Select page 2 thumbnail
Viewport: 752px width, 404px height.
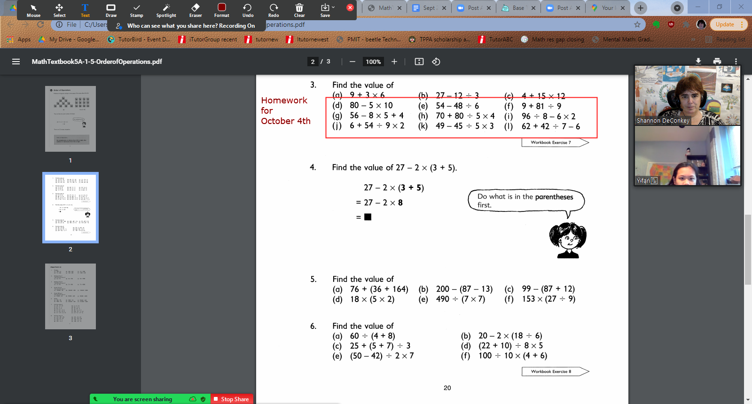[70, 208]
